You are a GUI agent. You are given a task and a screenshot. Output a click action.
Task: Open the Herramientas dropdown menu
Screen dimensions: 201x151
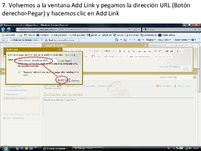click(x=181, y=40)
